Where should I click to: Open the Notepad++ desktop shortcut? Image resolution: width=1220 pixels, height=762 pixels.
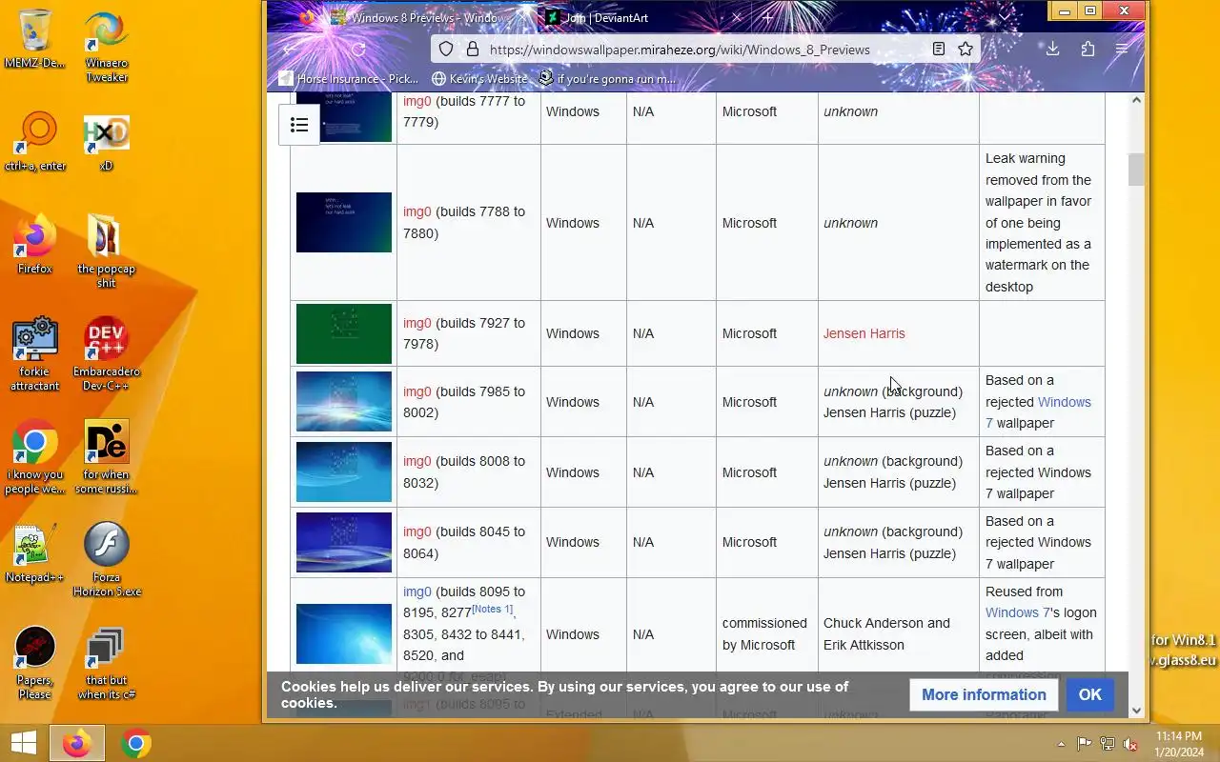tap(35, 552)
